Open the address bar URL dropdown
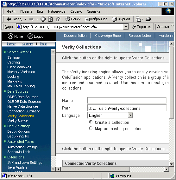This screenshot has height=180, width=176. 126,27
